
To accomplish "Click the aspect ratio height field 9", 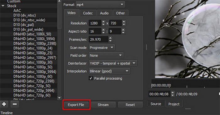I will tap(115, 31).
